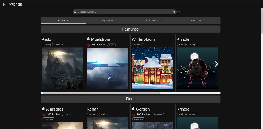
Task: Open the Kedar thumbnail in Dark section
Action: (107, 123)
